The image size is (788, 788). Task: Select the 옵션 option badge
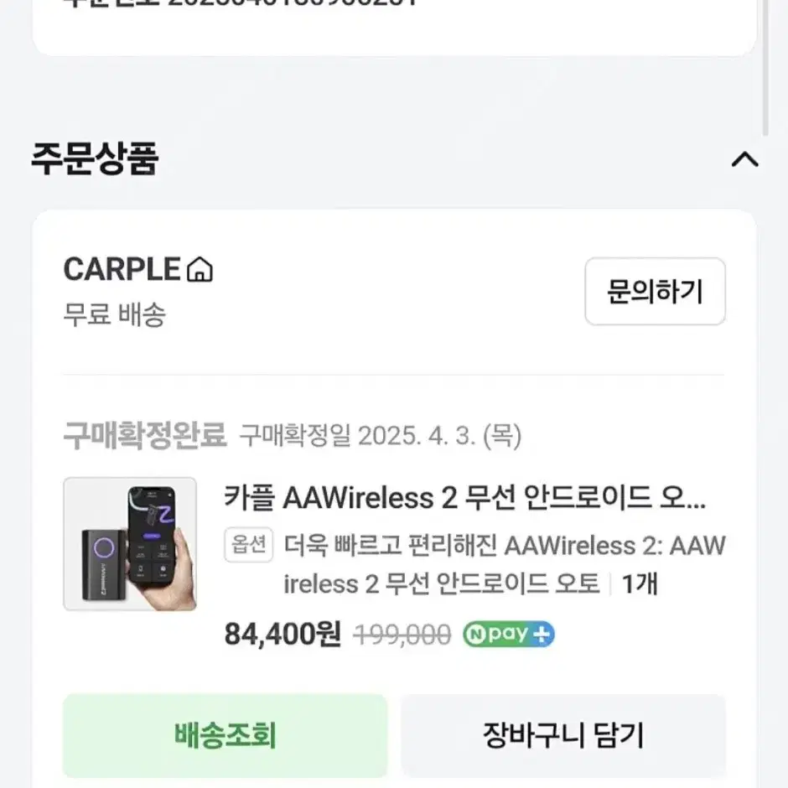(248, 545)
